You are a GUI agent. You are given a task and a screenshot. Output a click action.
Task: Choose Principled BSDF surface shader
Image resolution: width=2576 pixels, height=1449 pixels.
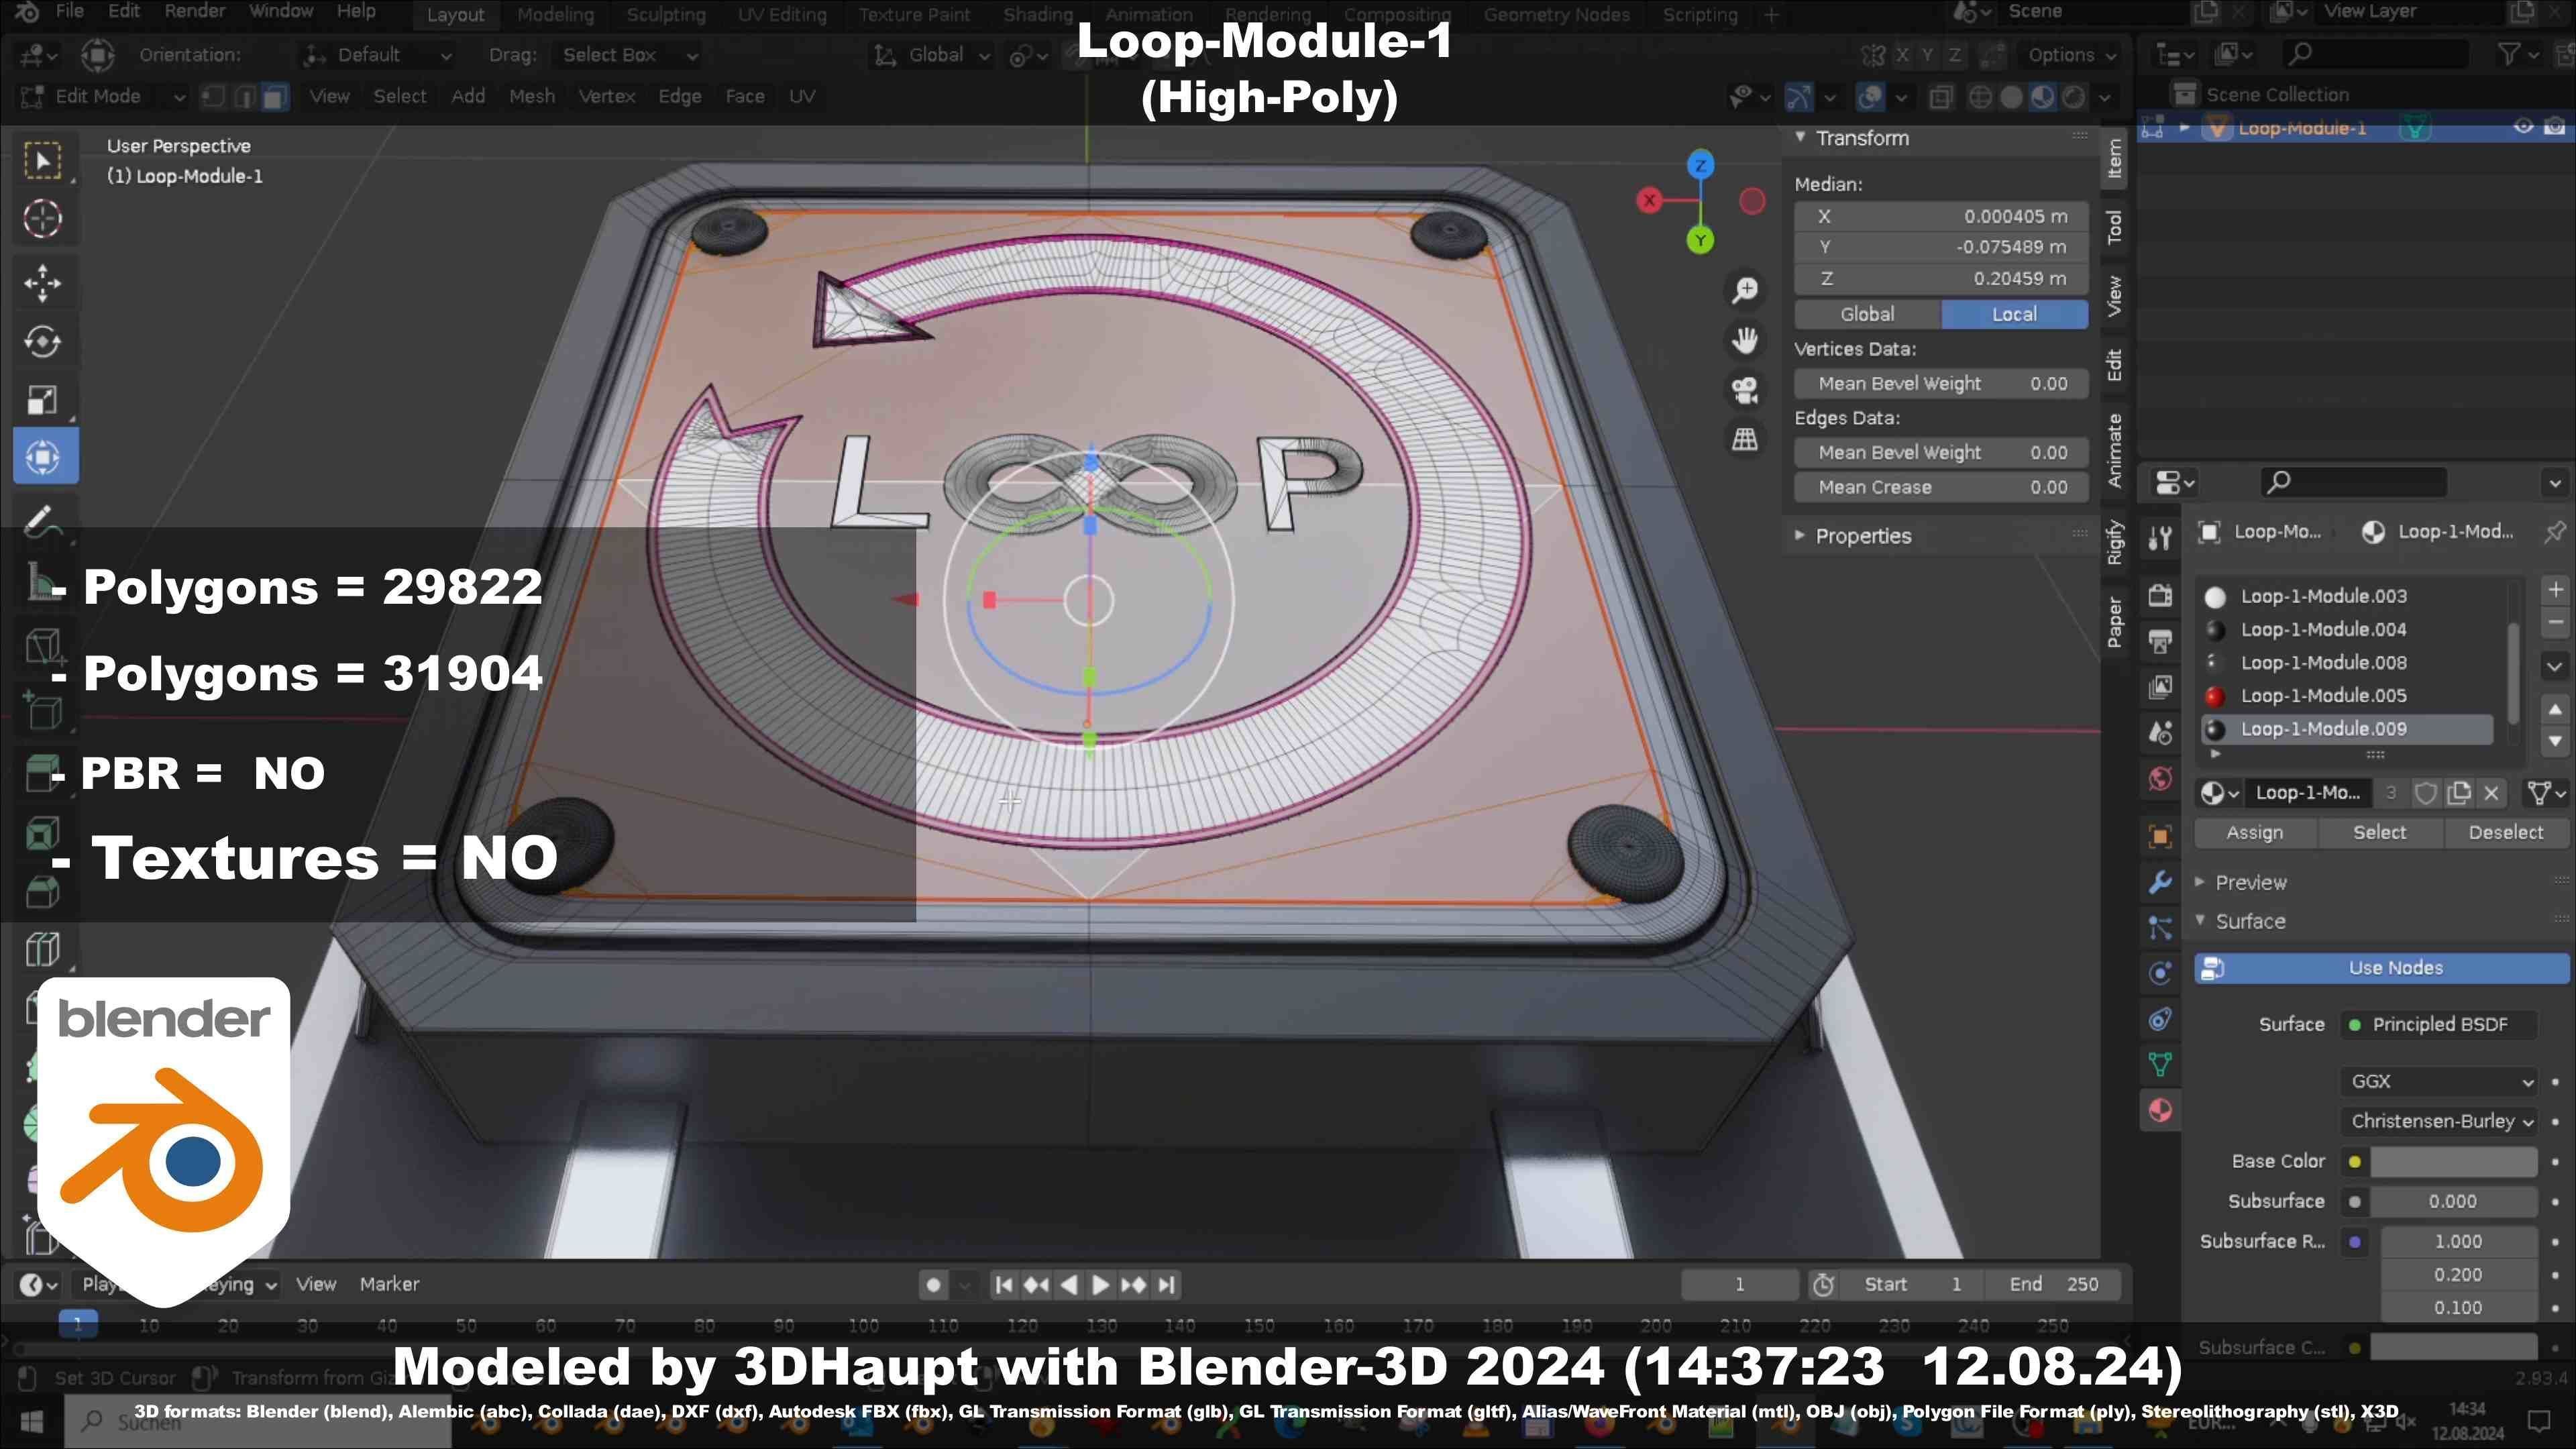click(2439, 1024)
